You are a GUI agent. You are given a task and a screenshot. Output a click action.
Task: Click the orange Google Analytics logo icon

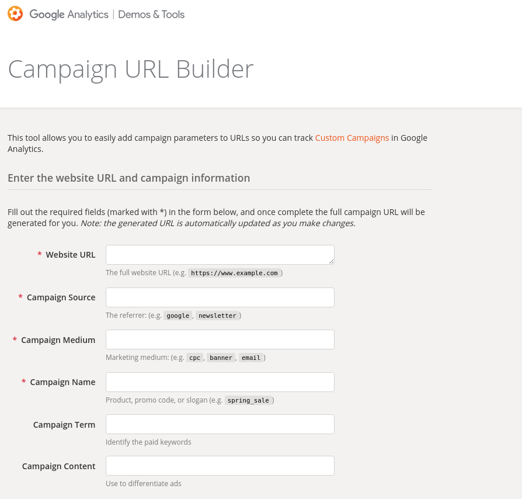tap(15, 13)
